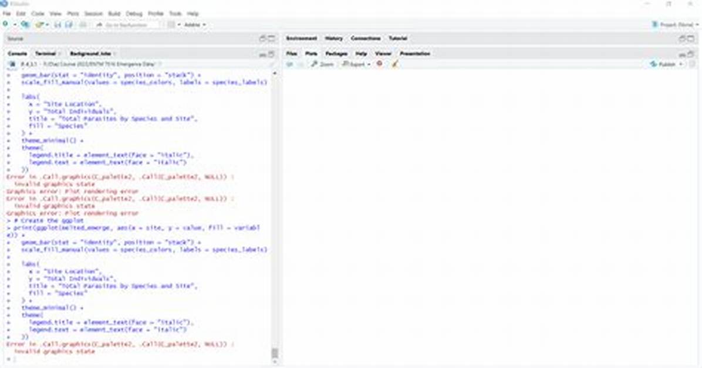Click the New File icon in the toolbar
This screenshot has width=702, height=368.
click(x=5, y=25)
